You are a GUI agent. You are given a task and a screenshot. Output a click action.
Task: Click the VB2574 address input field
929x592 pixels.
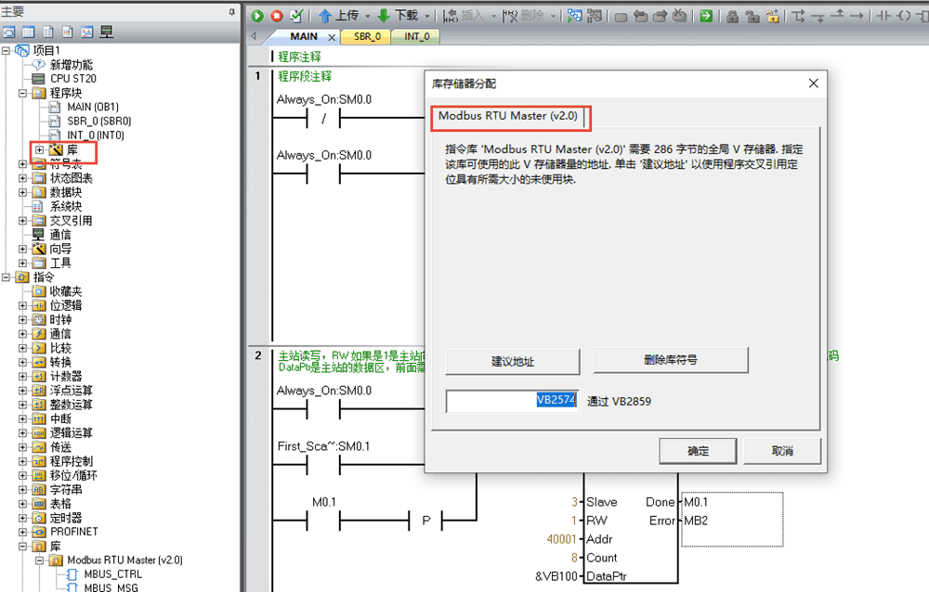coord(512,400)
